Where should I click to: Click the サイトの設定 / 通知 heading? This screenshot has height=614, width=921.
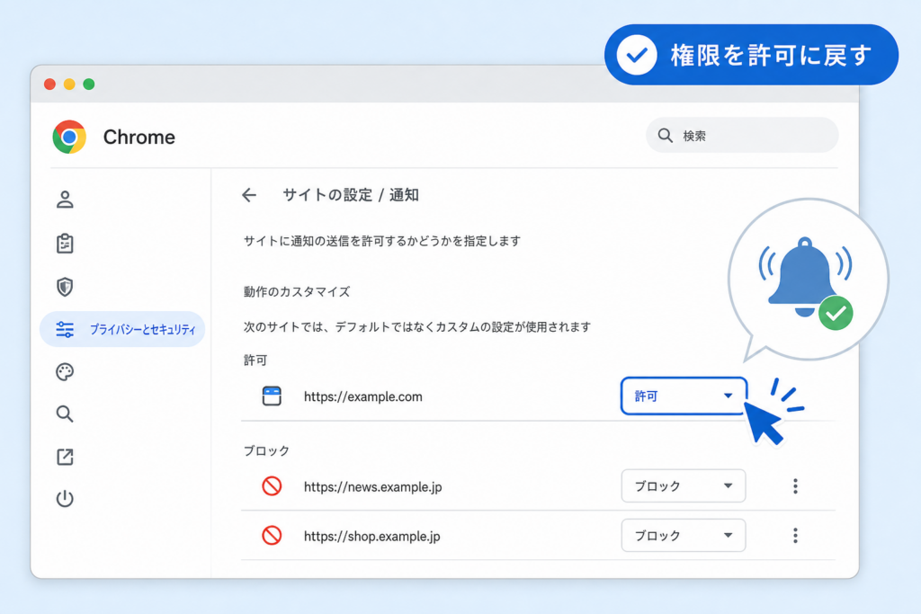tap(351, 195)
